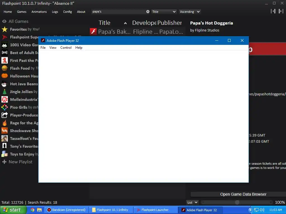Screen dimensions: 286x214
Task: Click the flame icon for Rage for the Ages
Action: (4, 123)
